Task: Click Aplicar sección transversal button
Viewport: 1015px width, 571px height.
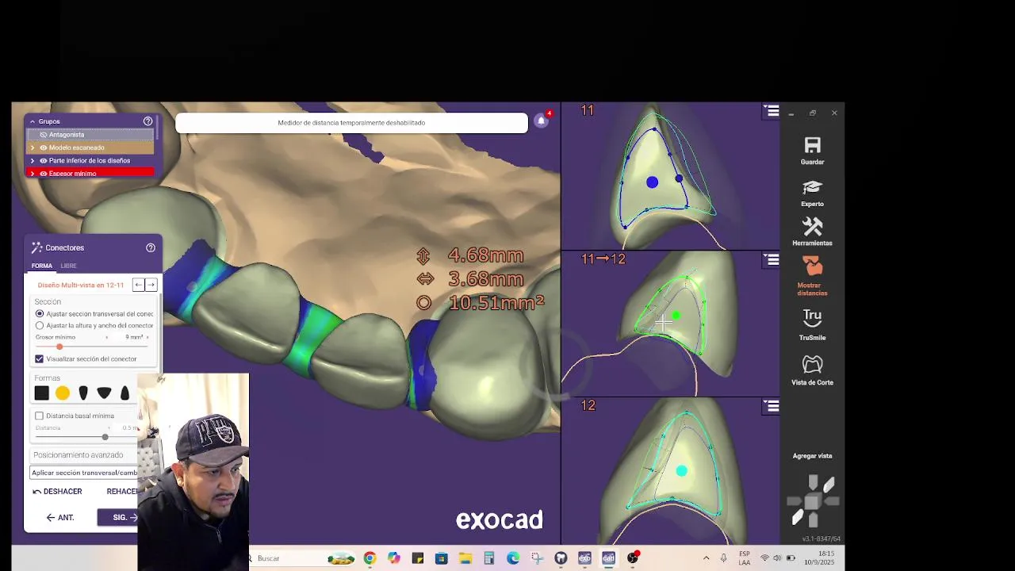Action: [x=84, y=473]
